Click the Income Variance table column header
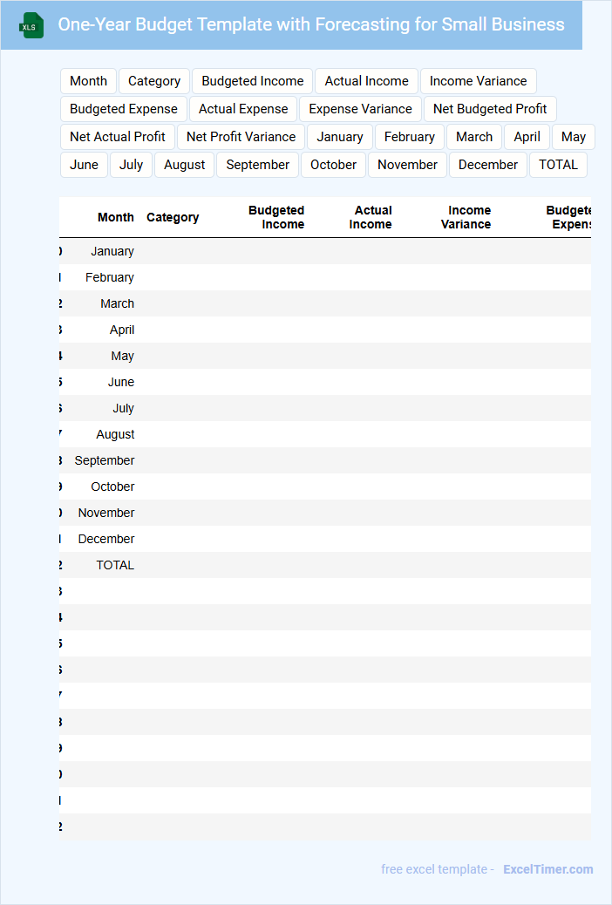This screenshot has width=612, height=905. (466, 218)
